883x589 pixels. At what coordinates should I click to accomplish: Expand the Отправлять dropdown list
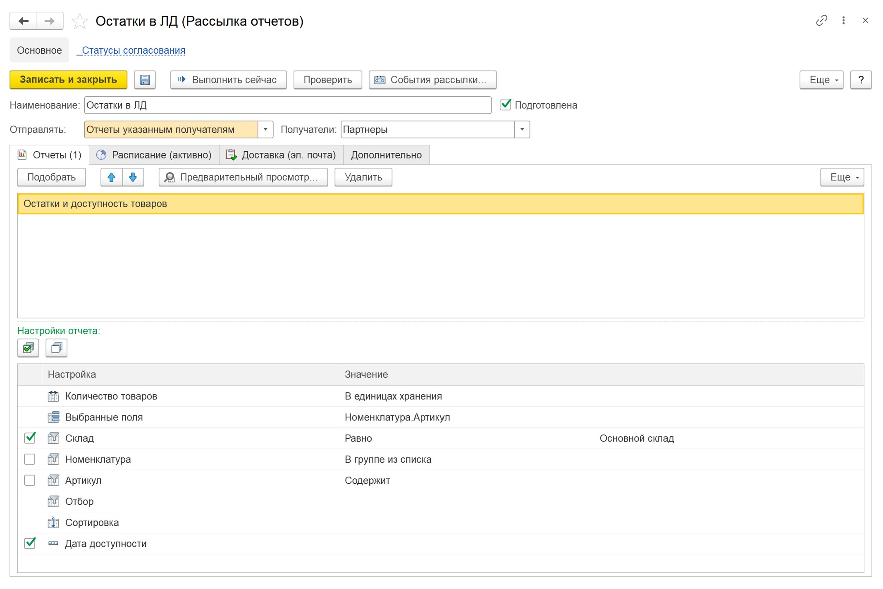(x=265, y=129)
